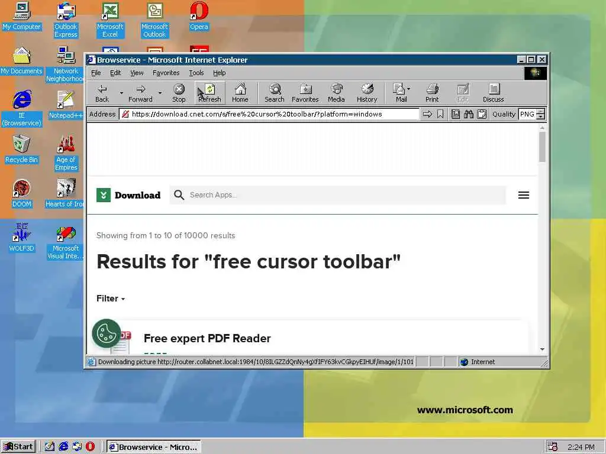Click the Quality PNG field
The height and width of the screenshot is (454, 606).
tap(527, 114)
